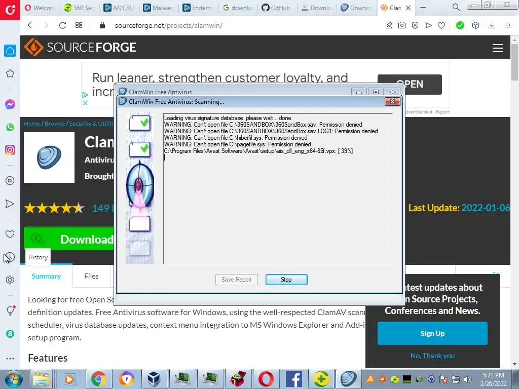Open Facebook taskbar icon
Viewport: 519px width, 389px height.
point(293,379)
